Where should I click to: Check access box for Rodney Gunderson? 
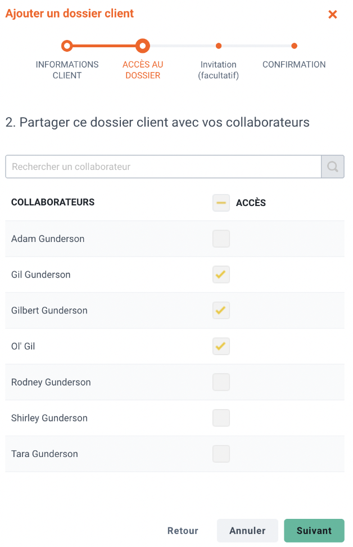(x=221, y=382)
